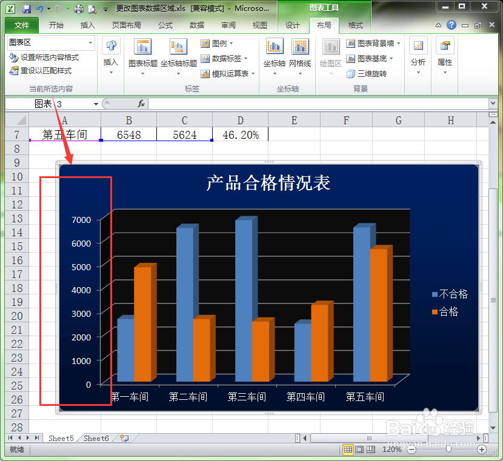Click the 三维旋转 3-D rotation button
This screenshot has width=503, height=461.
(x=367, y=74)
